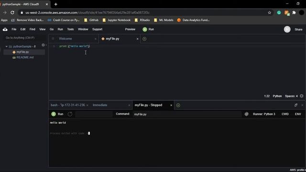The height and width of the screenshot is (172, 306).
Task: Open the Find menu
Action: pos(33,29)
